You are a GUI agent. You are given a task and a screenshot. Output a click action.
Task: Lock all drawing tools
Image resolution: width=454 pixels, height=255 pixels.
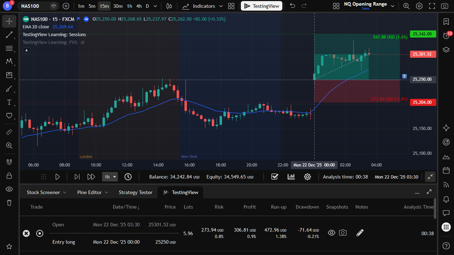click(x=9, y=175)
